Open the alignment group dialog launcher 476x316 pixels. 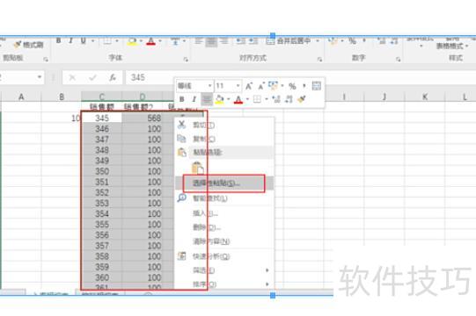pyautogui.click(x=319, y=60)
